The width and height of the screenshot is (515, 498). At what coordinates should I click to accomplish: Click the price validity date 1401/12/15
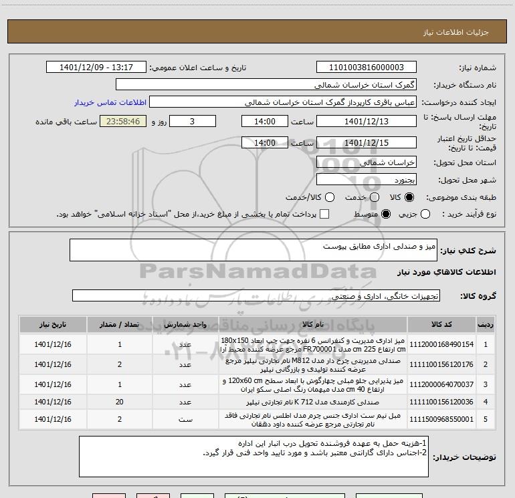(367, 142)
